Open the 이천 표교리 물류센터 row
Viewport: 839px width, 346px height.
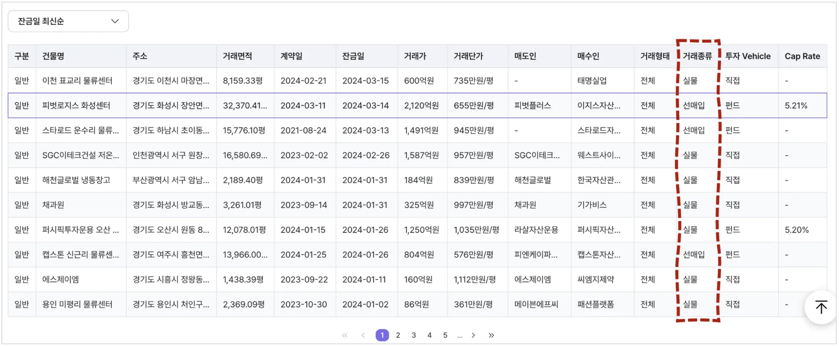pyautogui.click(x=77, y=81)
